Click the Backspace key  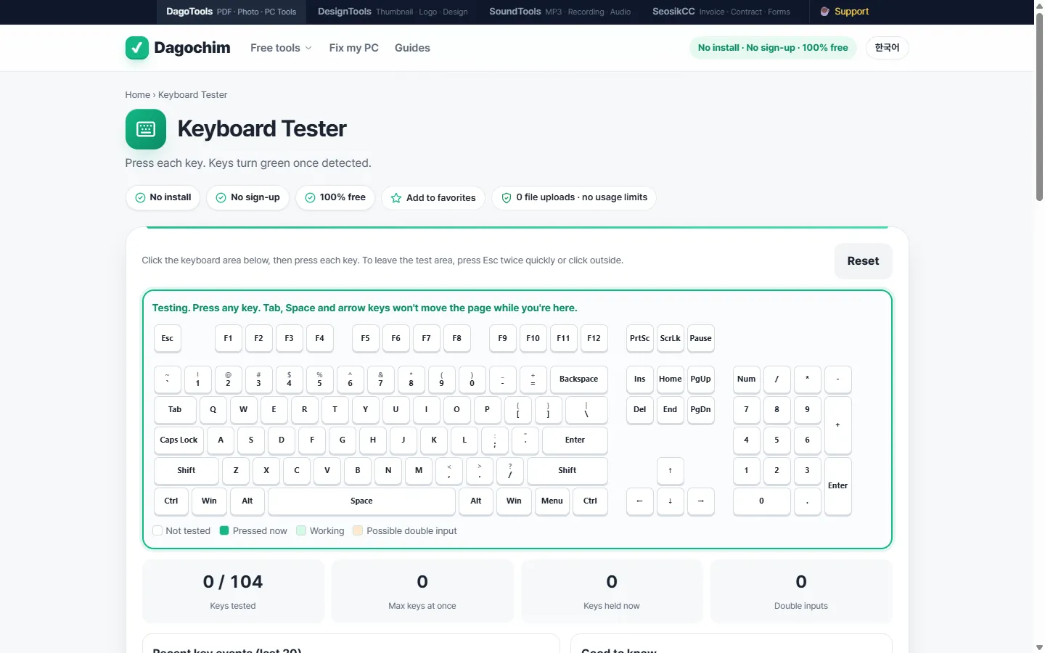click(x=578, y=379)
